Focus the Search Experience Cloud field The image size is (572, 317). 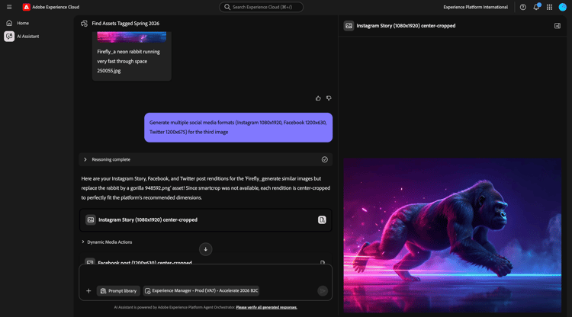[261, 7]
